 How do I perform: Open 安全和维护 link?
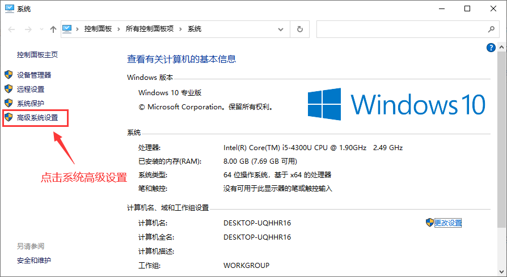[34, 260]
